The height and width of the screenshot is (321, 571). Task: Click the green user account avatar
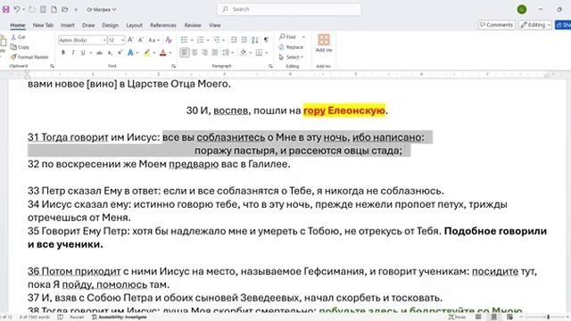(x=522, y=10)
